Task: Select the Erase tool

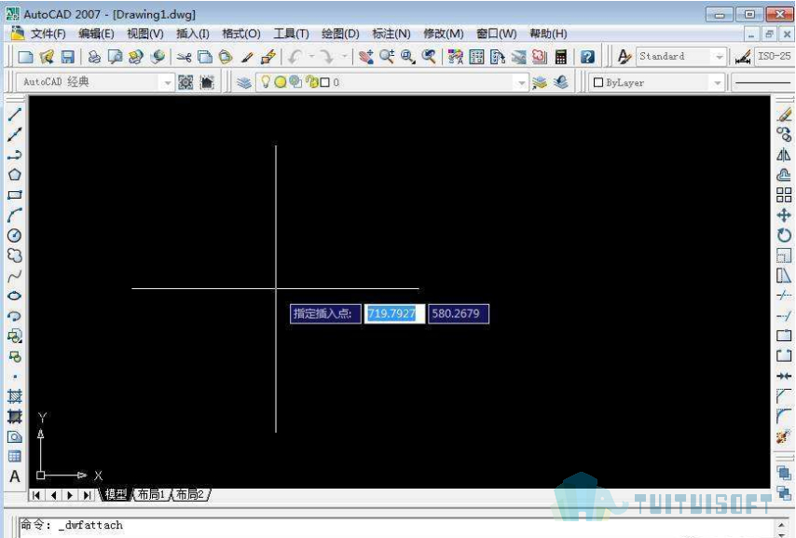Action: [x=784, y=115]
